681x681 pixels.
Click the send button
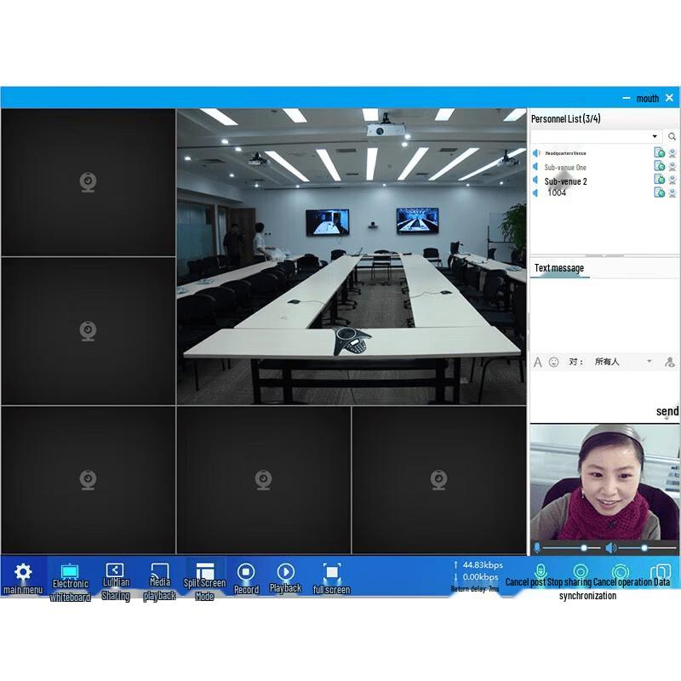[667, 411]
